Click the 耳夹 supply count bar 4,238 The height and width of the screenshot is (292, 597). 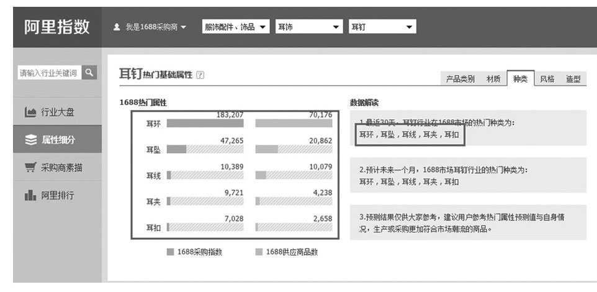click(x=294, y=201)
